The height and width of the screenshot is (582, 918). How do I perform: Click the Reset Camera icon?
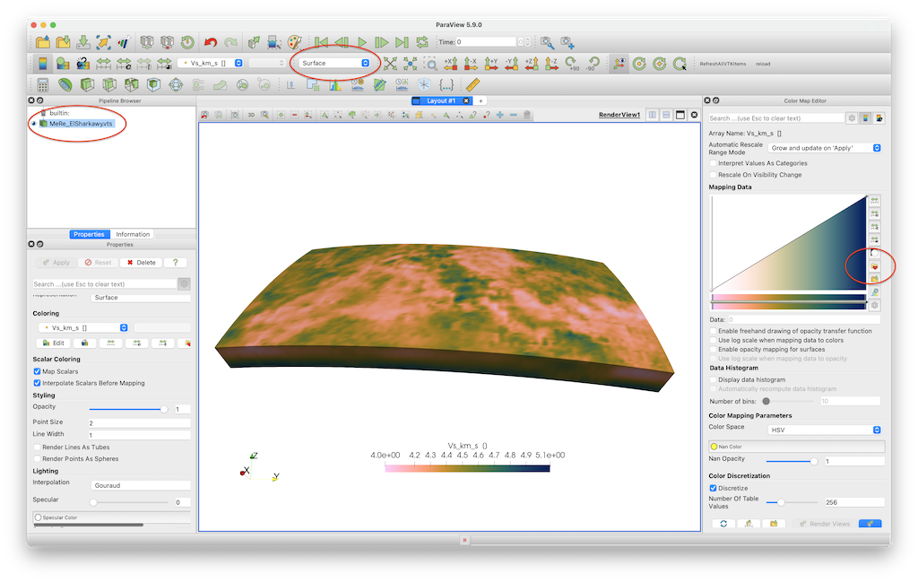point(391,64)
